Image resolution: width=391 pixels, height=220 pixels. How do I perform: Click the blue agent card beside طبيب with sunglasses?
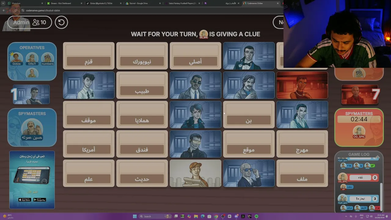tap(195, 85)
